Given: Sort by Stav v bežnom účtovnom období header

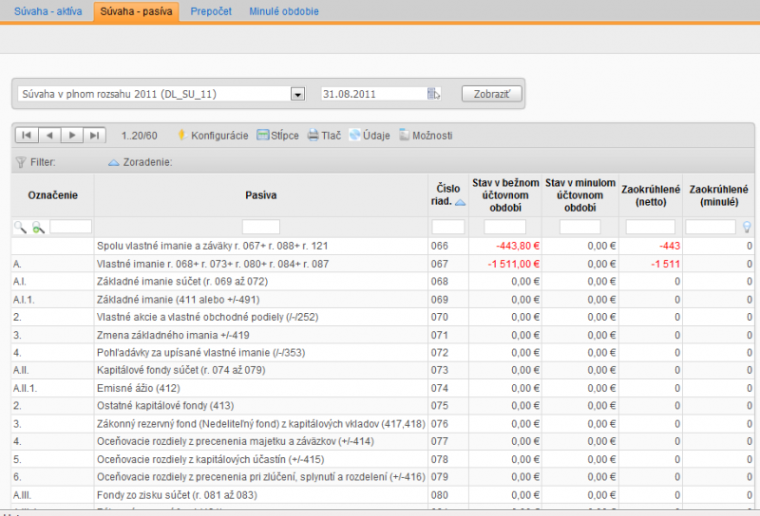Looking at the screenshot, I should 505,195.
